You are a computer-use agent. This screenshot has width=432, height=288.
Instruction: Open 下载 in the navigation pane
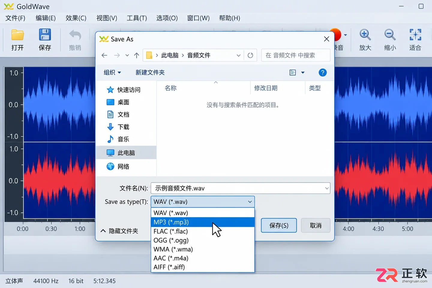118,127
